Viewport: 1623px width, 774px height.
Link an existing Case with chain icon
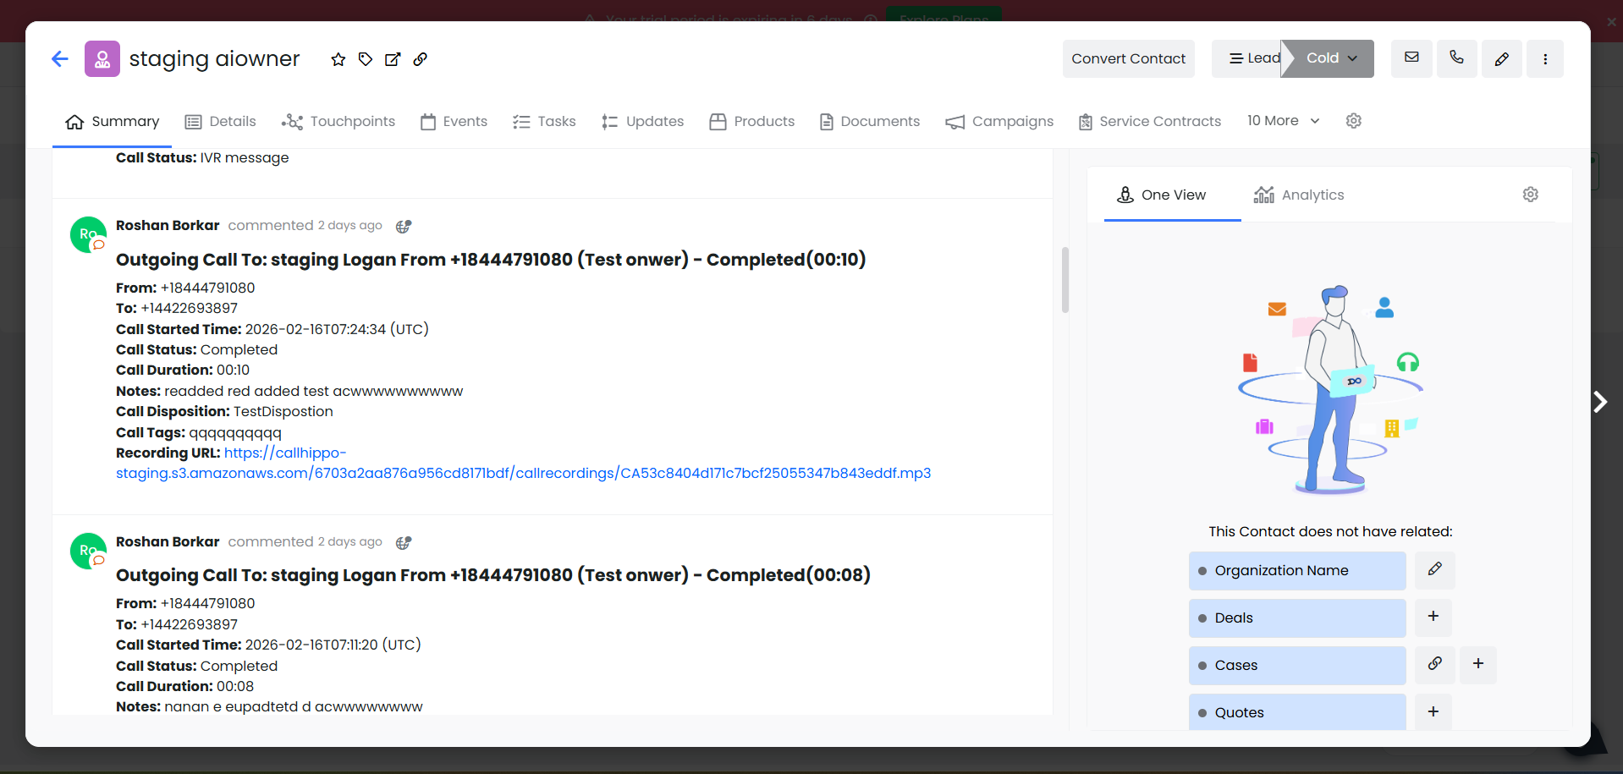pos(1434,664)
